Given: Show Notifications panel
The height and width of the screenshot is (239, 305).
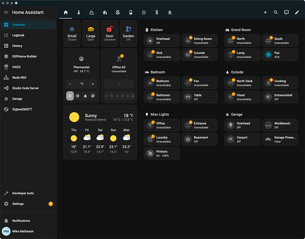Looking at the screenshot, I should pyautogui.click(x=28, y=221).
